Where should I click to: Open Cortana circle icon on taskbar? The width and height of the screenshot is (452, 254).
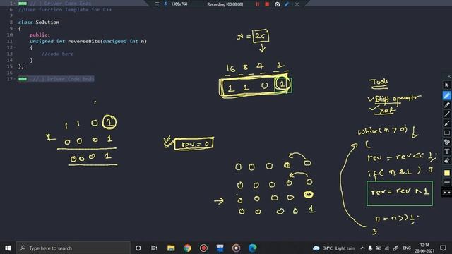138,248
